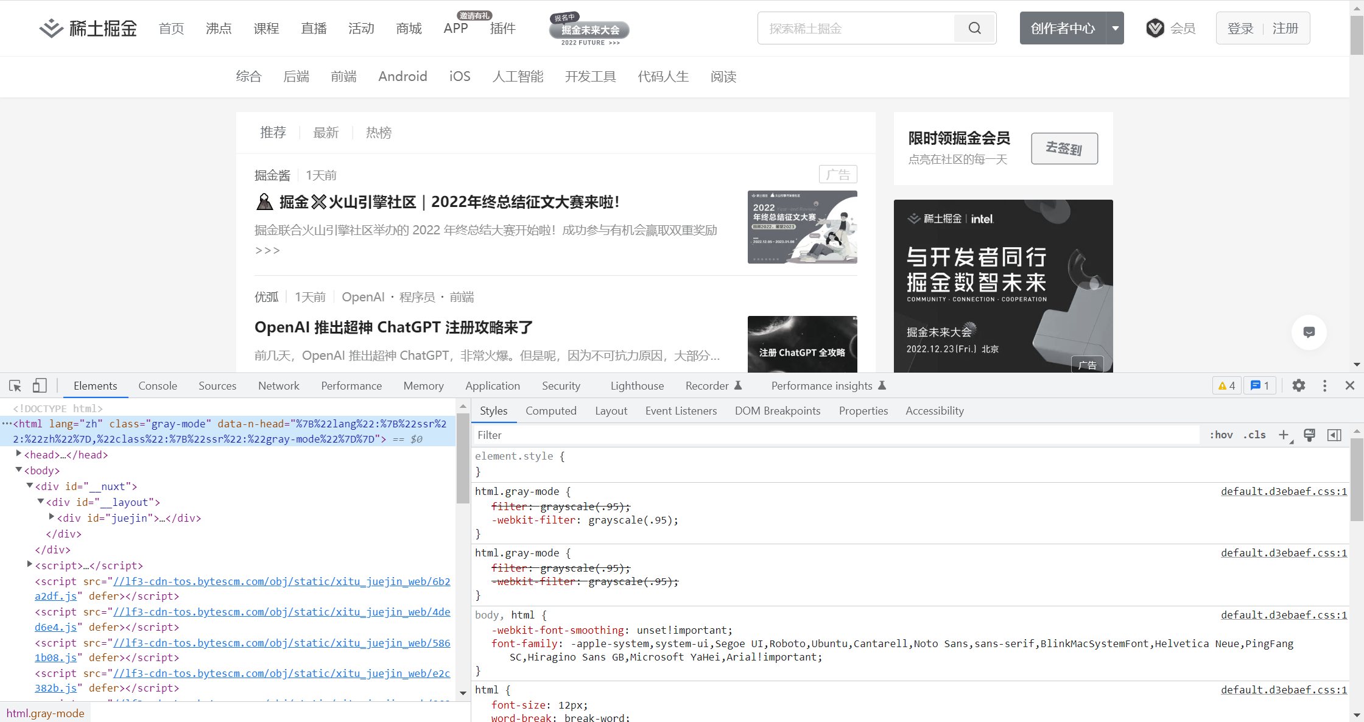Open the default.d3ebaef.css:1 source link

click(1283, 491)
